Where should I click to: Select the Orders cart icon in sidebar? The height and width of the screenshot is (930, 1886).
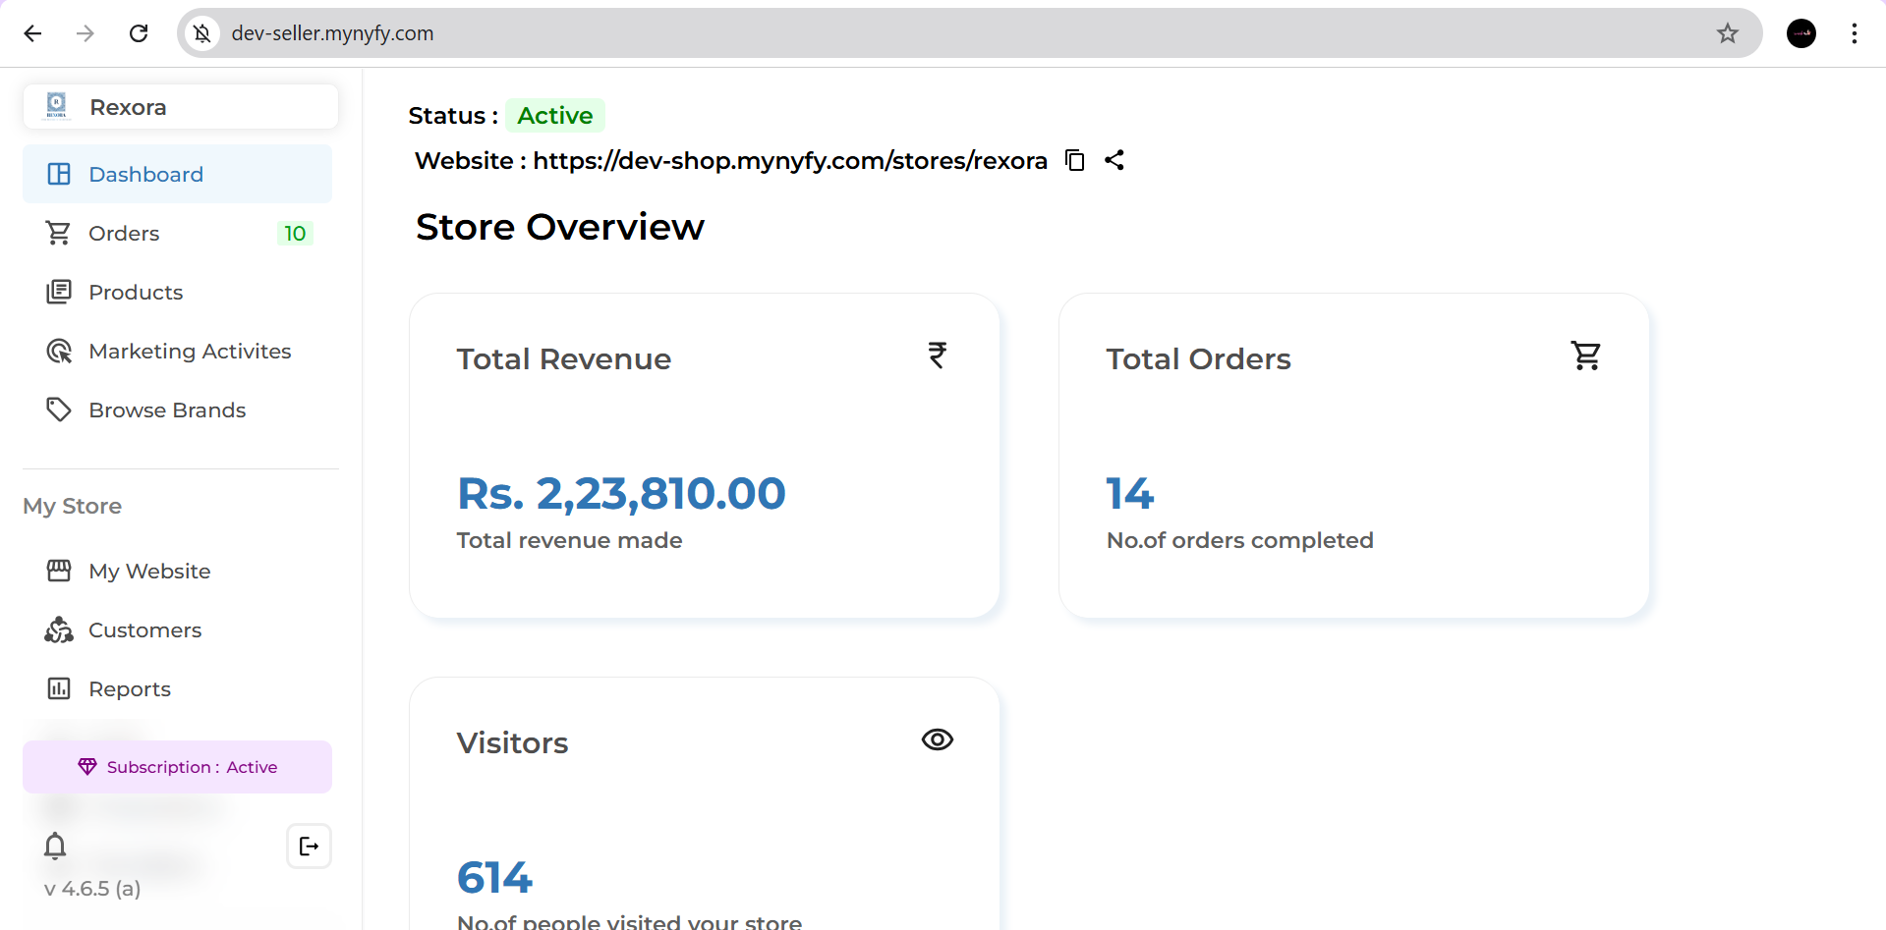59,232
